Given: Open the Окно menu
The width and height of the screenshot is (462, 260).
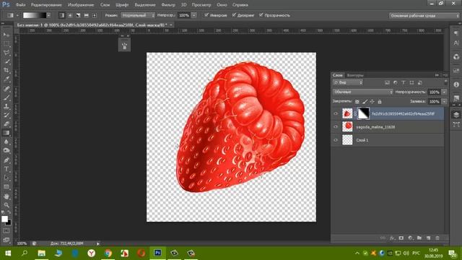Looking at the screenshot, I should [222, 5].
